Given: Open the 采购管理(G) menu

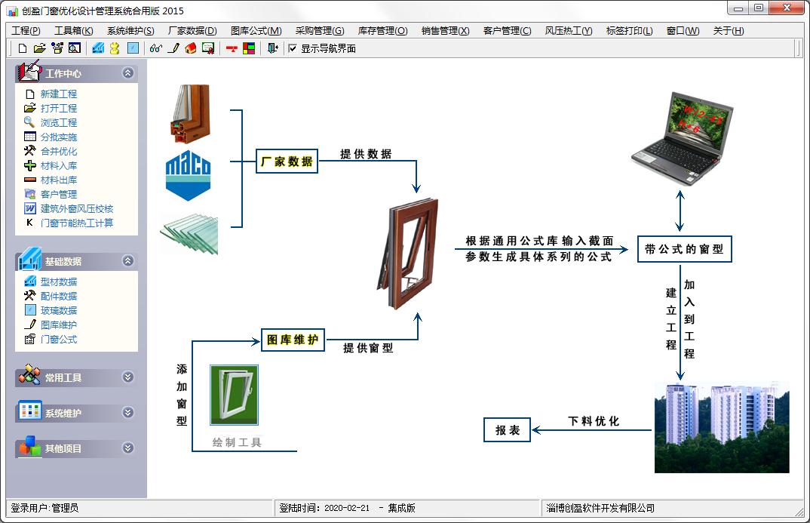Looking at the screenshot, I should (x=320, y=30).
